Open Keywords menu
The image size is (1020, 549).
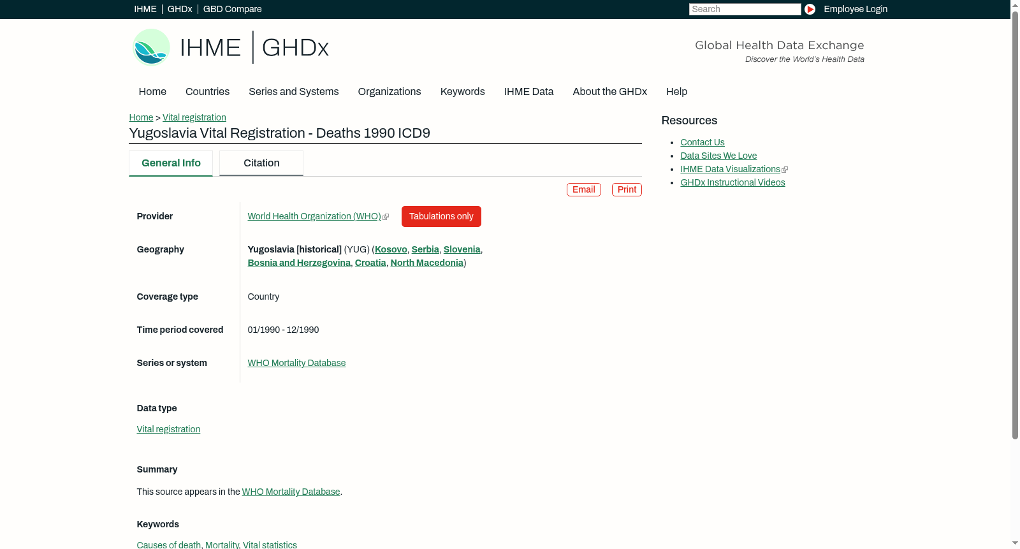[462, 92]
